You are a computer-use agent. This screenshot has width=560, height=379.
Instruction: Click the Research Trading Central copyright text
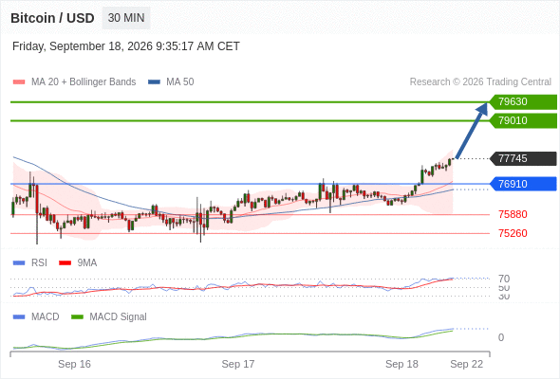pos(480,82)
